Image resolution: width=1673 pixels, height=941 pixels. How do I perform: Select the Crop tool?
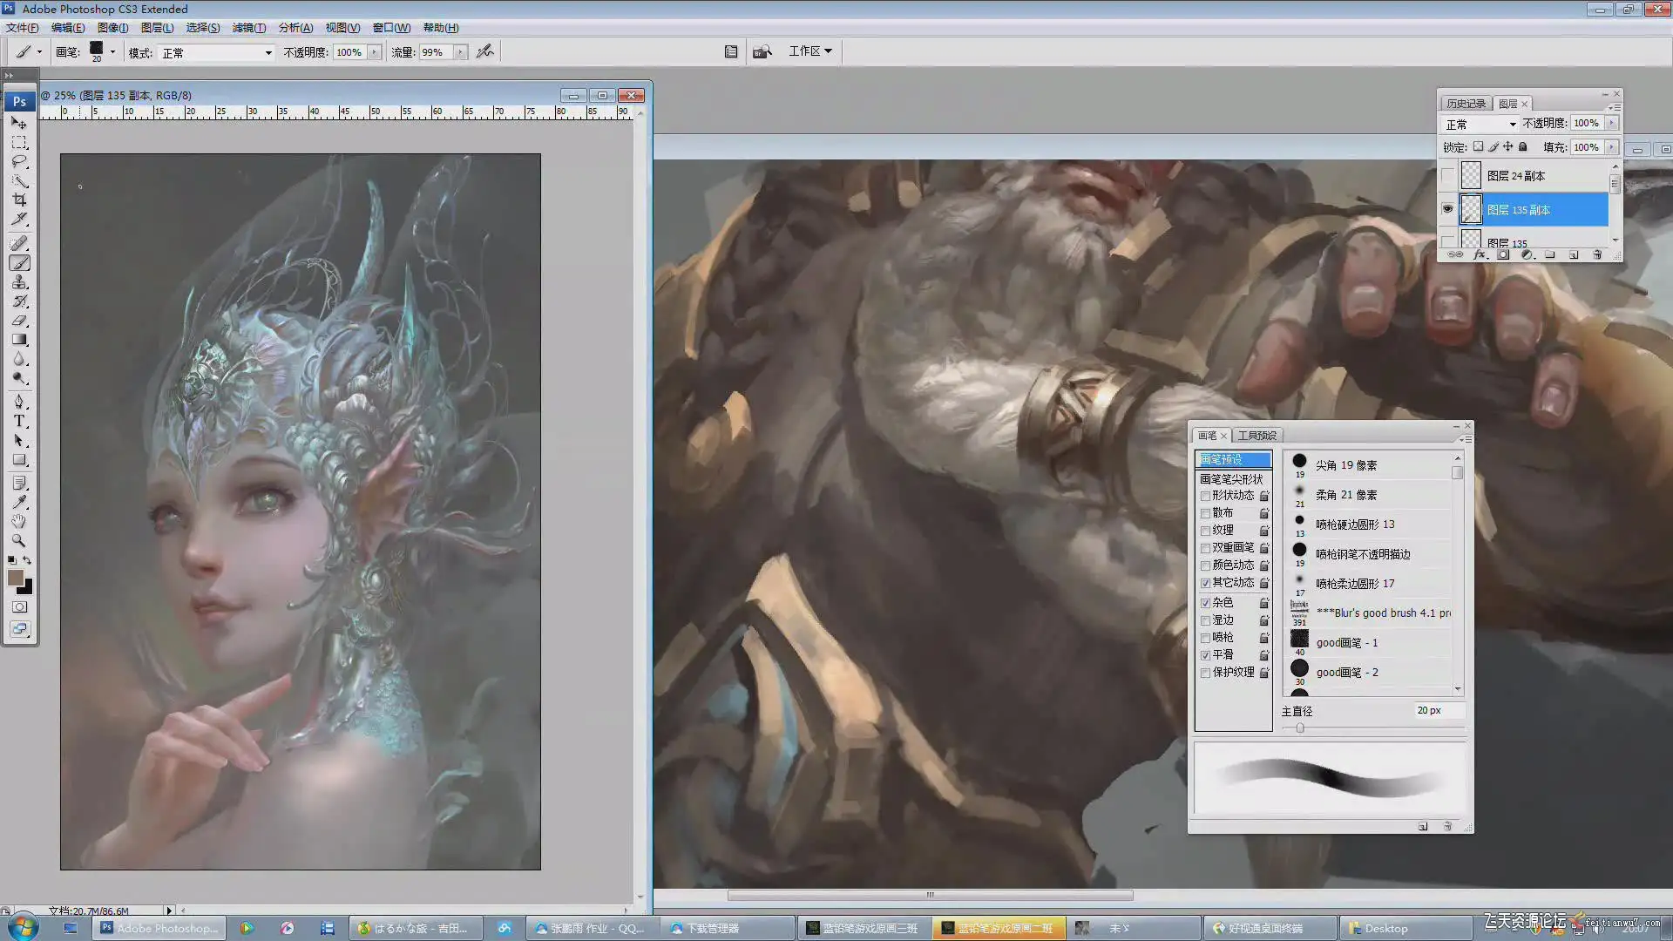(x=19, y=200)
